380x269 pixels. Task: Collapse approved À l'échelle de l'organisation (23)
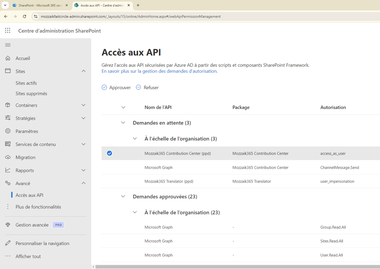click(x=135, y=212)
